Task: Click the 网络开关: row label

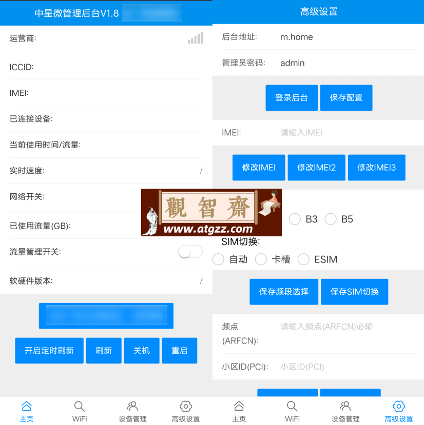Action: pyautogui.click(x=27, y=196)
